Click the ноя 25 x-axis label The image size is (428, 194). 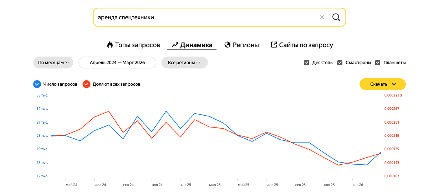click(329, 185)
